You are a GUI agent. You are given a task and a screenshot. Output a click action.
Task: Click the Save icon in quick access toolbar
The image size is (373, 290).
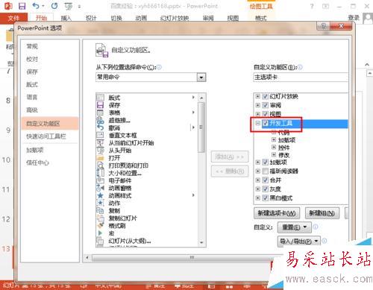tap(22, 6)
